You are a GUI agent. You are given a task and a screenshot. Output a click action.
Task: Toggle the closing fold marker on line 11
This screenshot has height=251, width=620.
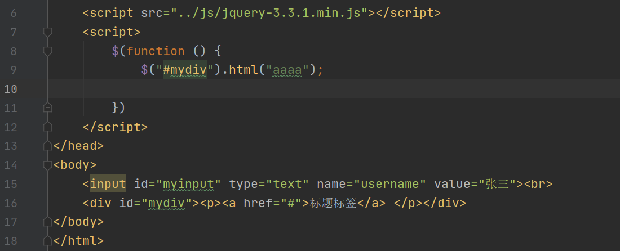click(x=47, y=107)
